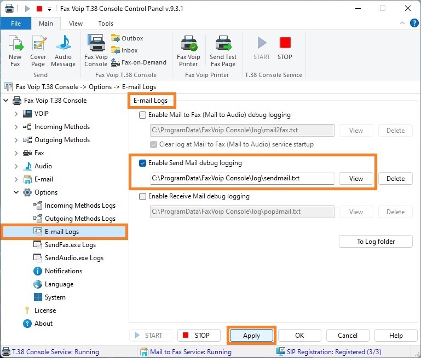Select Outgoing Methods Logs item
This screenshot has width=421, height=358.
(x=74, y=219)
